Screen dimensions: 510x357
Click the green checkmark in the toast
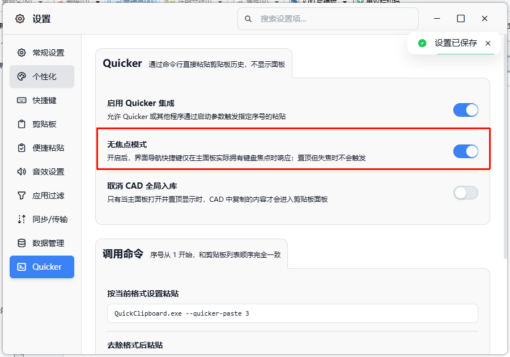[422, 43]
